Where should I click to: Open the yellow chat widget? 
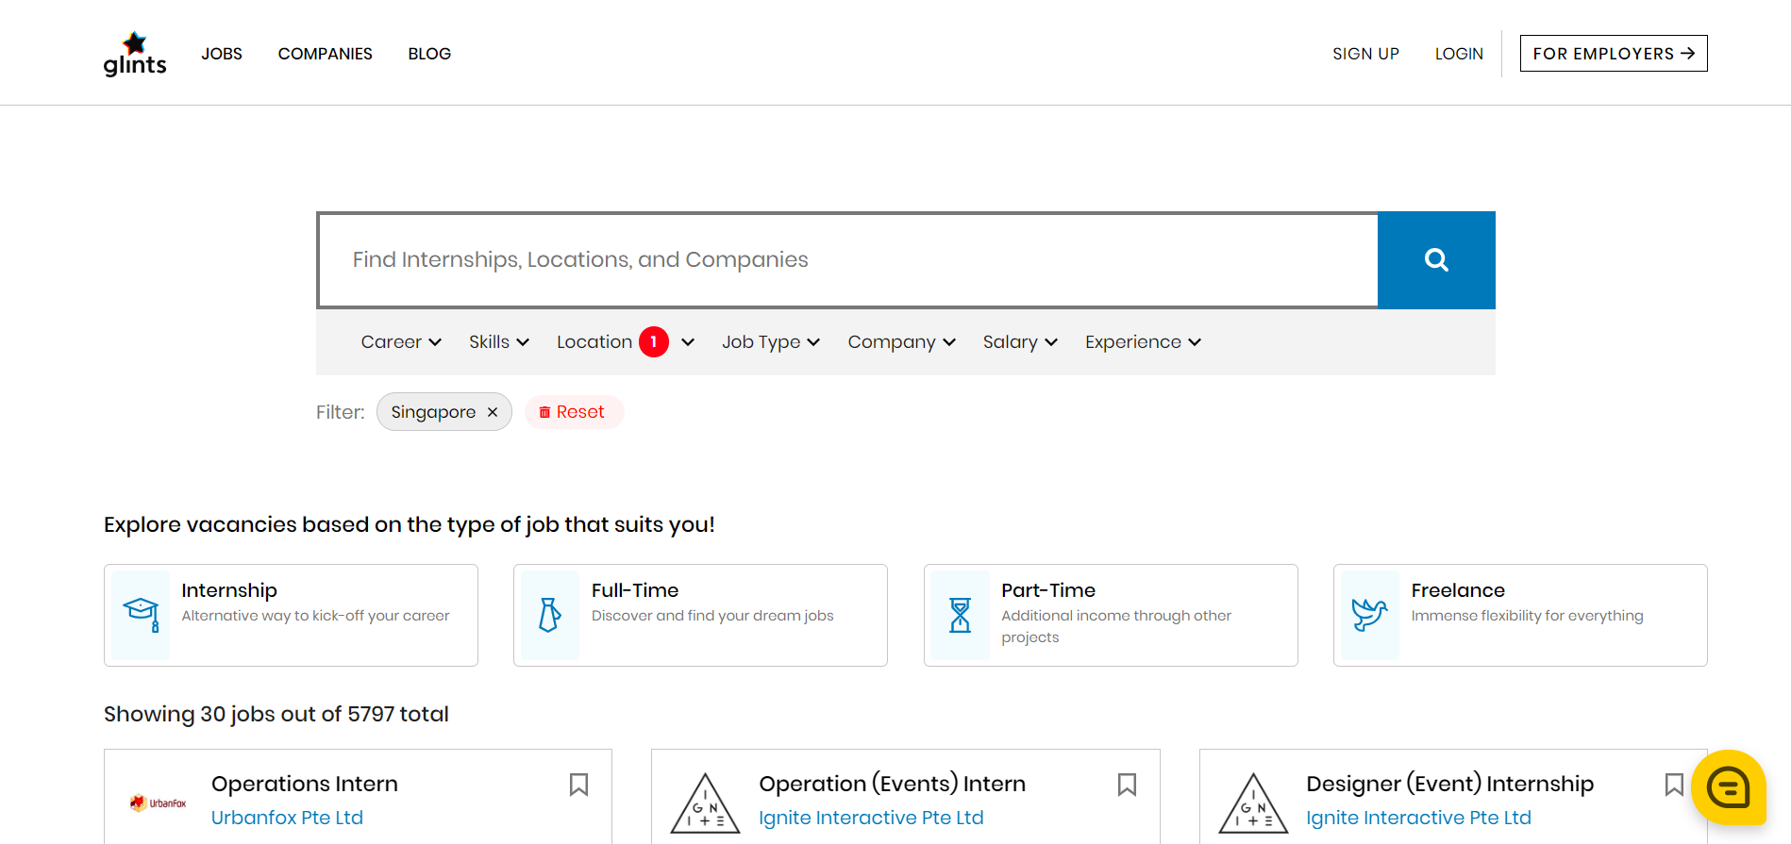1728,787
